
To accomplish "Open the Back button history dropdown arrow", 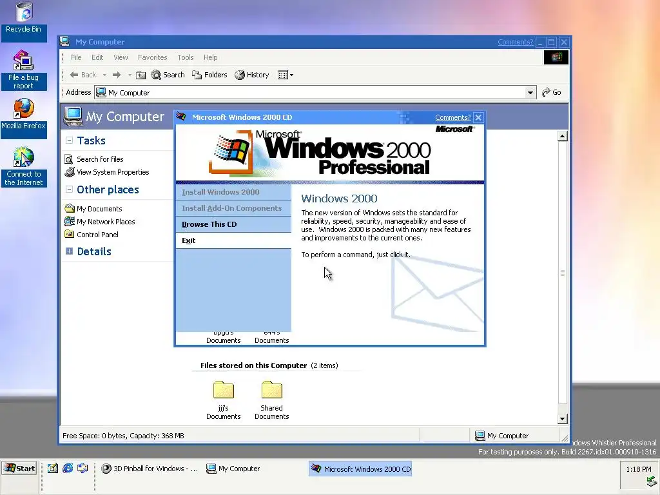I will pos(104,75).
